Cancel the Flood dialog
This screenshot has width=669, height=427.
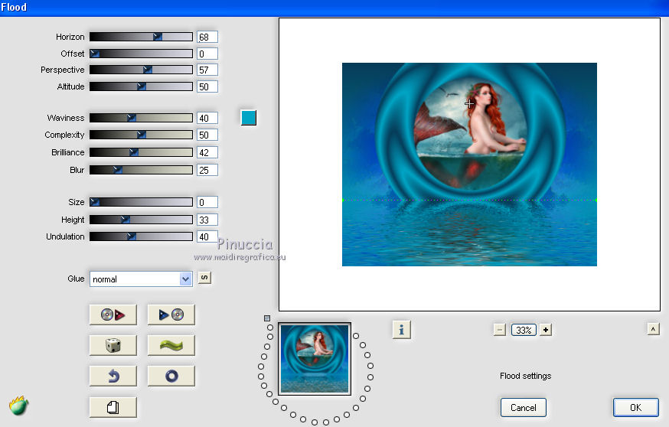coord(523,407)
